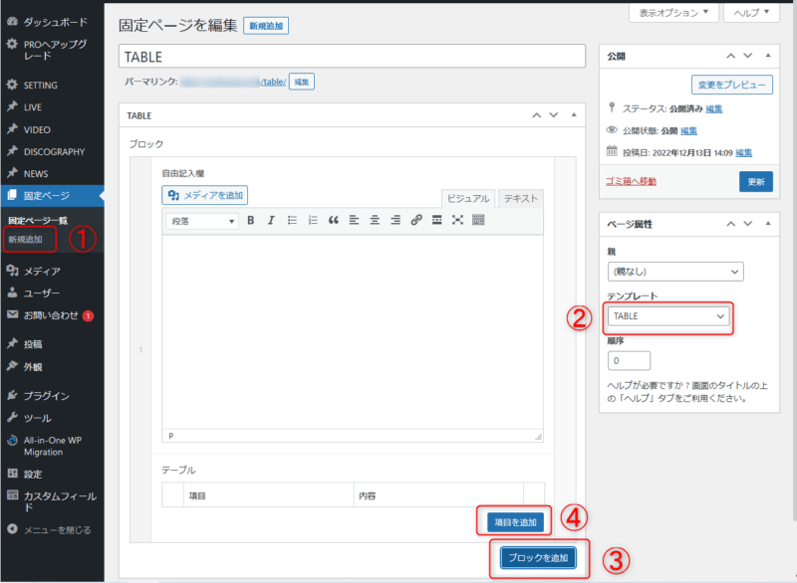Image resolution: width=797 pixels, height=583 pixels.
Task: Insert a numbered list
Action: 313,220
